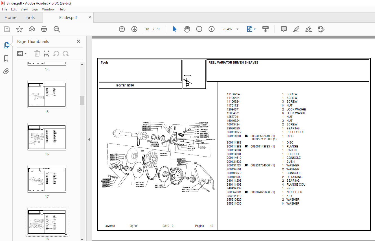Click the Request signatures icon
This screenshot has width=375, height=241.
[321, 29]
